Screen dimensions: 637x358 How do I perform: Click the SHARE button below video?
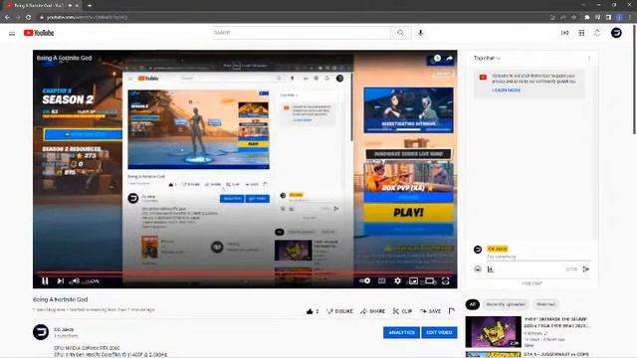(372, 311)
